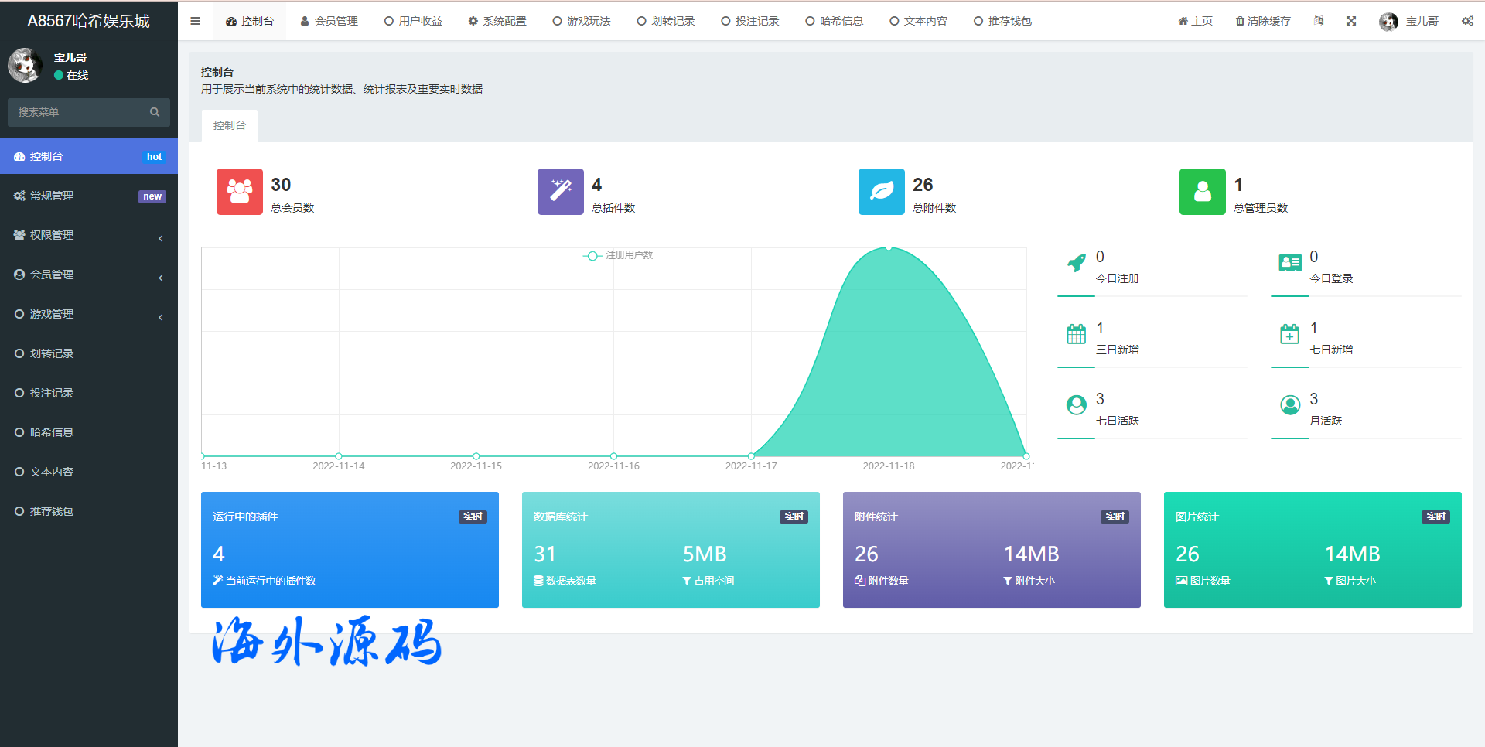The image size is (1485, 747).
Task: Open the settings gears icon at top right
Action: coord(1467,21)
